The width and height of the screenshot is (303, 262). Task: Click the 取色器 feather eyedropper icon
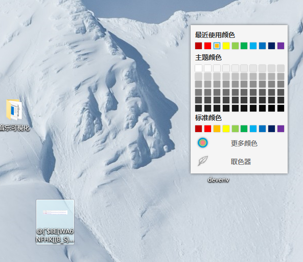[x=202, y=161]
